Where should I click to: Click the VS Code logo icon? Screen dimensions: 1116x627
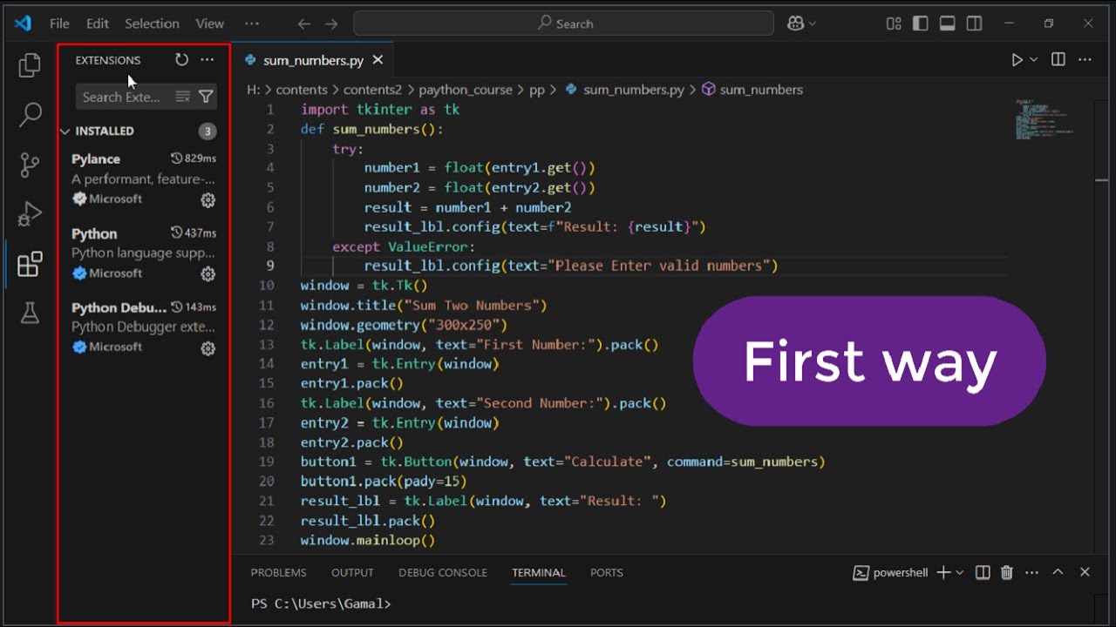tap(23, 24)
